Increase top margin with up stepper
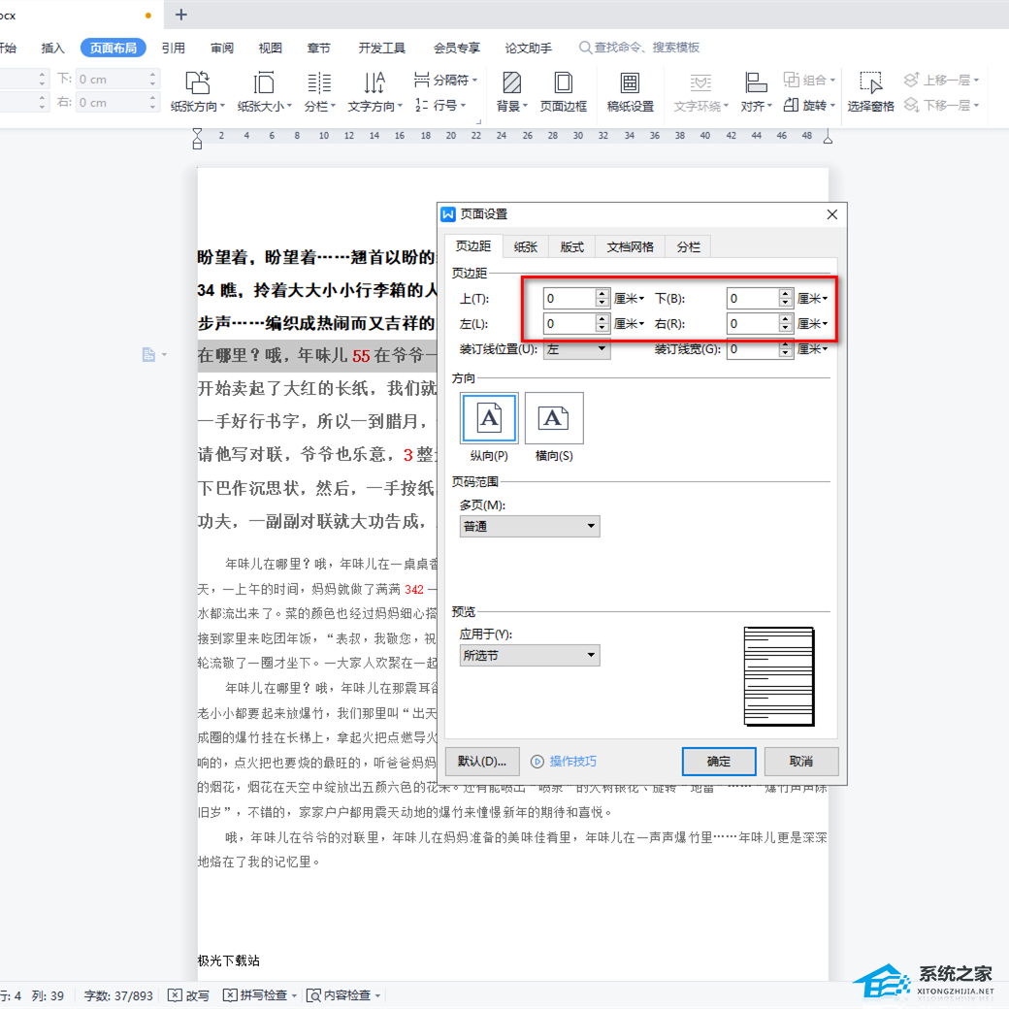This screenshot has width=1009, height=1009. tap(602, 293)
